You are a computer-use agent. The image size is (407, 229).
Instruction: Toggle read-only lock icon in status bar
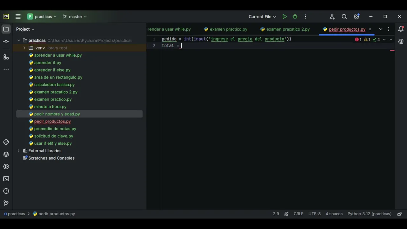399,214
